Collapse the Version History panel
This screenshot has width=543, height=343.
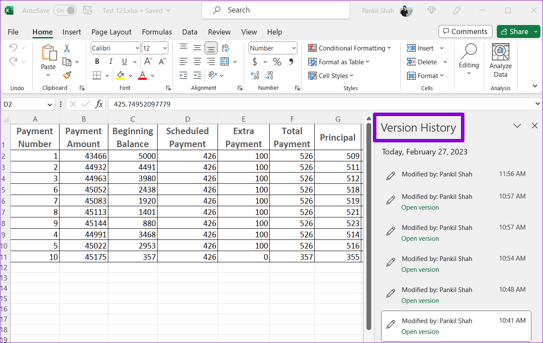click(x=517, y=126)
